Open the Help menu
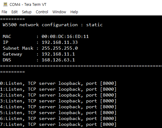This screenshot has width=162, height=128. tap(74, 12)
